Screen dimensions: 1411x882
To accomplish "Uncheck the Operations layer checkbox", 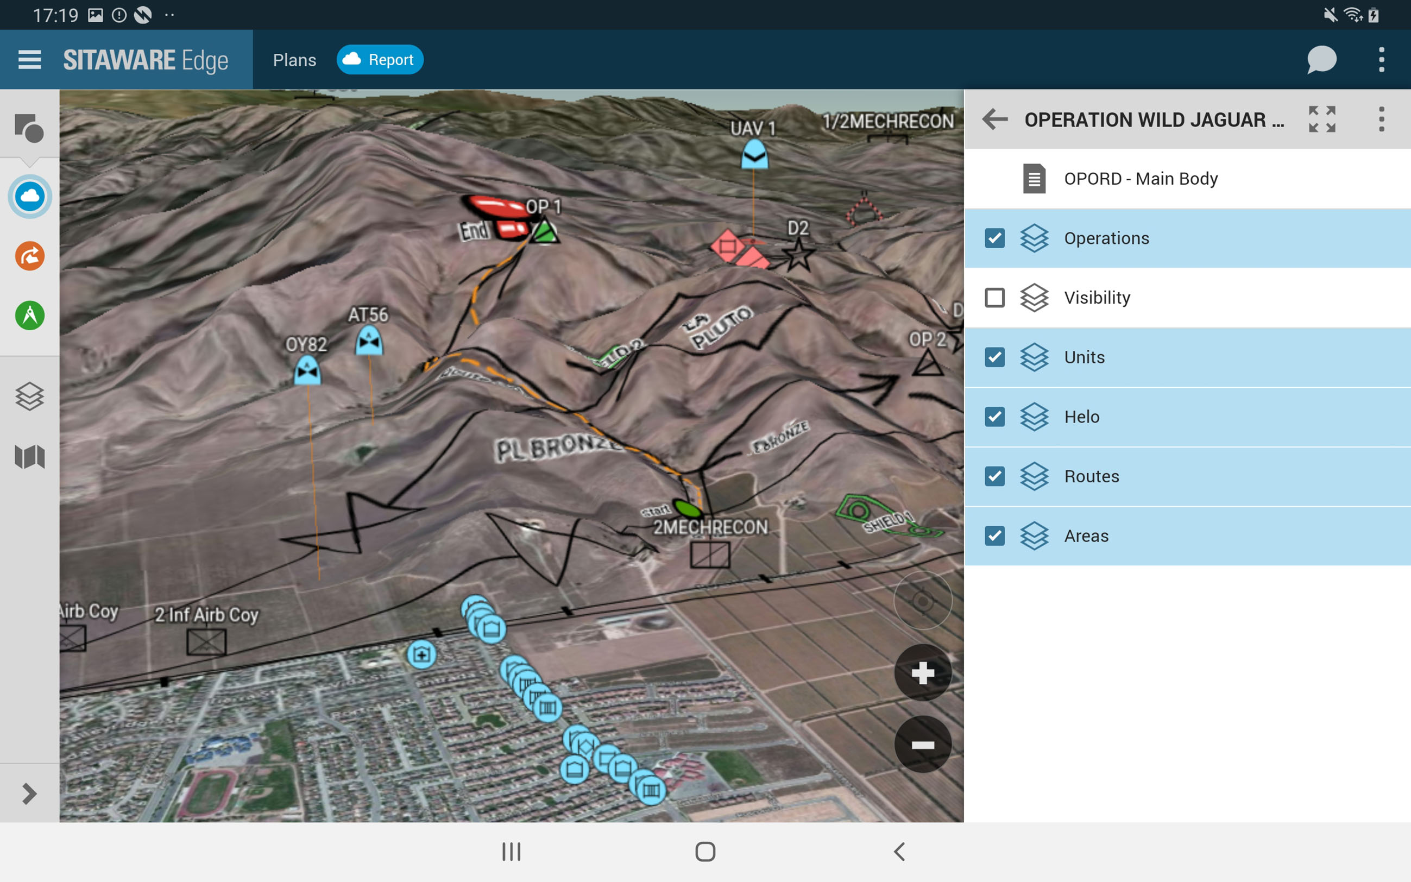I will point(994,238).
